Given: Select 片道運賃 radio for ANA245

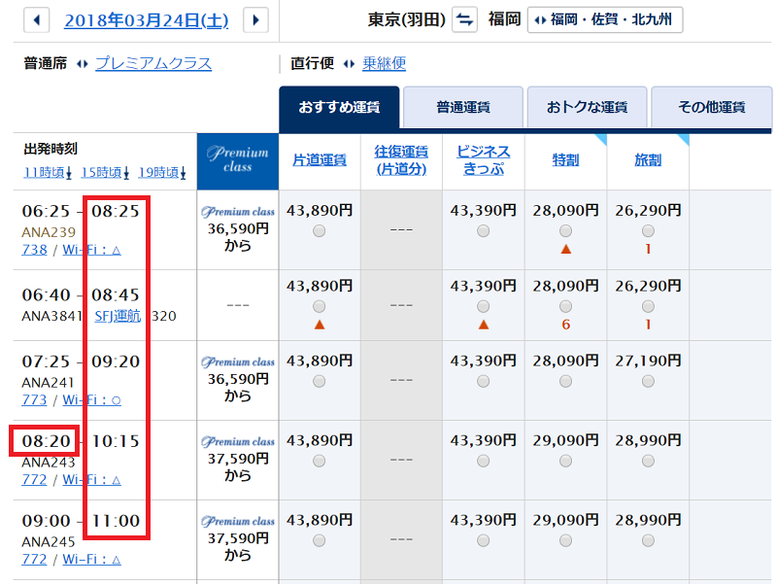Looking at the screenshot, I should pyautogui.click(x=320, y=540).
